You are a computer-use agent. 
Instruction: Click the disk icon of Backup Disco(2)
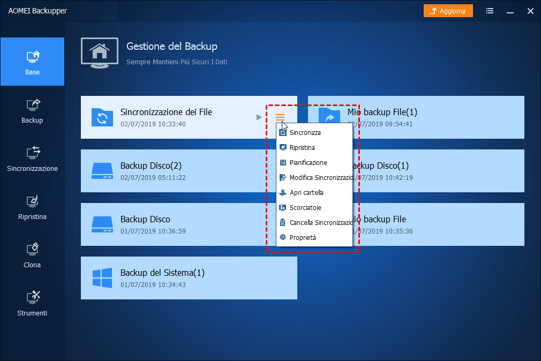point(102,171)
